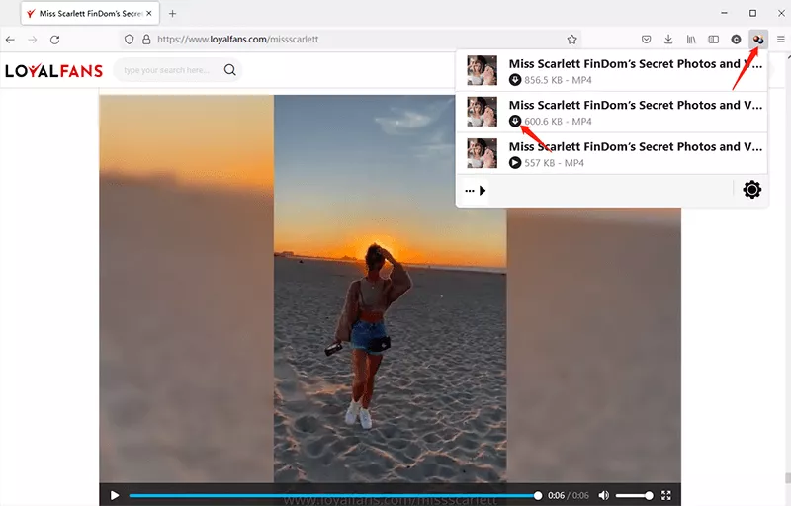Mute the video audio
Image resolution: width=791 pixels, height=506 pixels.
604,496
